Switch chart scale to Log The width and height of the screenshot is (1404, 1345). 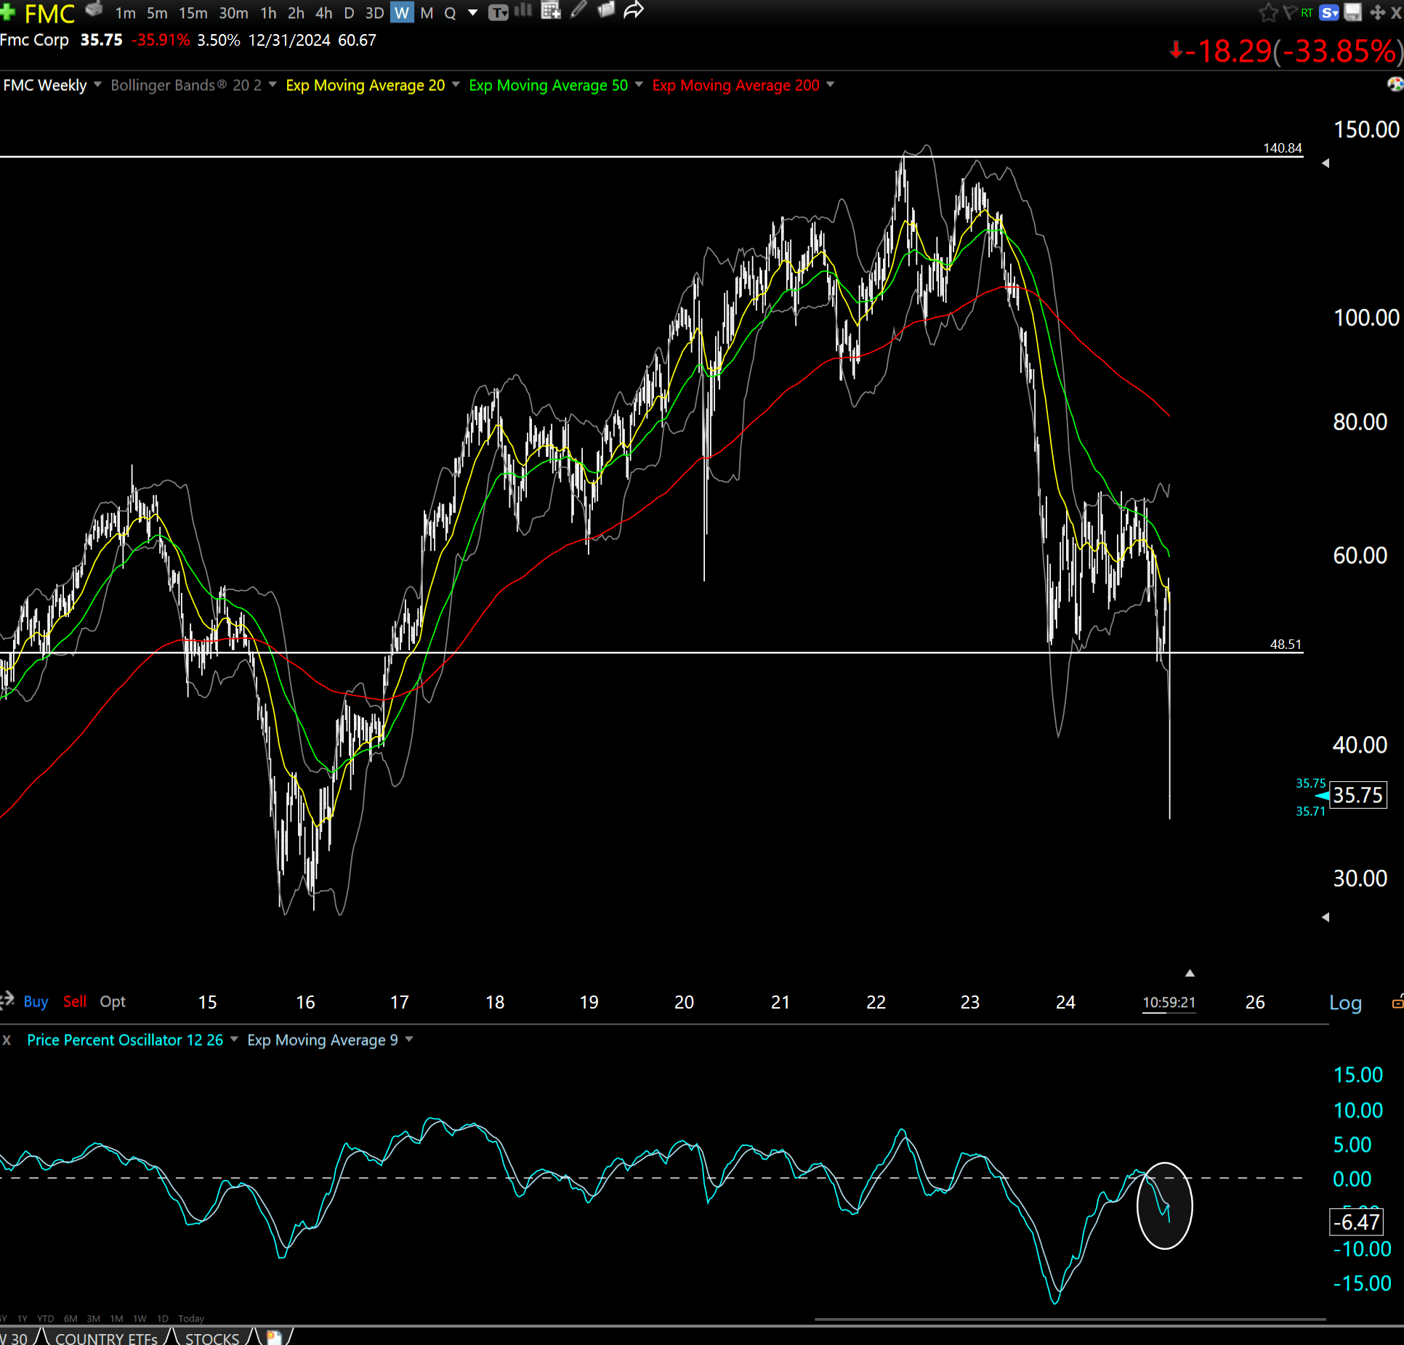pyautogui.click(x=1346, y=1002)
